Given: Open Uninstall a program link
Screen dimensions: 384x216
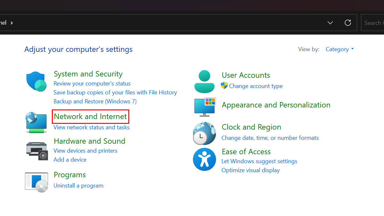Looking at the screenshot, I should click(x=78, y=186).
